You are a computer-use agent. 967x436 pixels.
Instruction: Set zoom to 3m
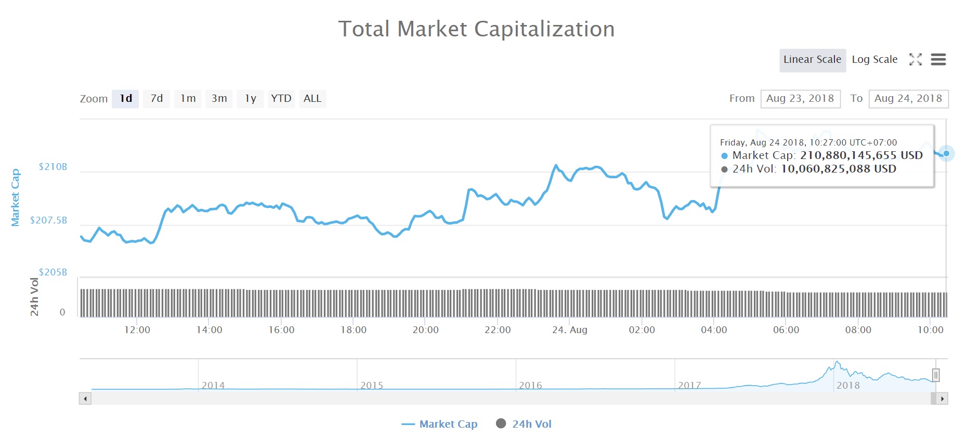click(219, 99)
